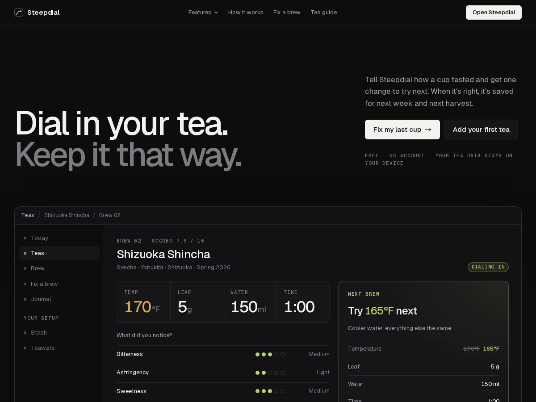Image resolution: width=536 pixels, height=402 pixels.
Task: Set Astringency to the third dot
Action: pos(270,373)
